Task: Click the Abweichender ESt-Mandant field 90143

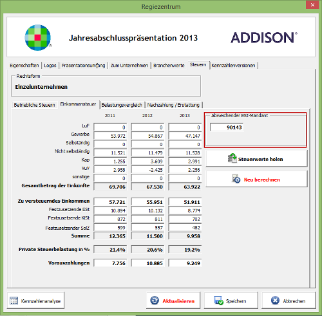Action: pos(227,127)
